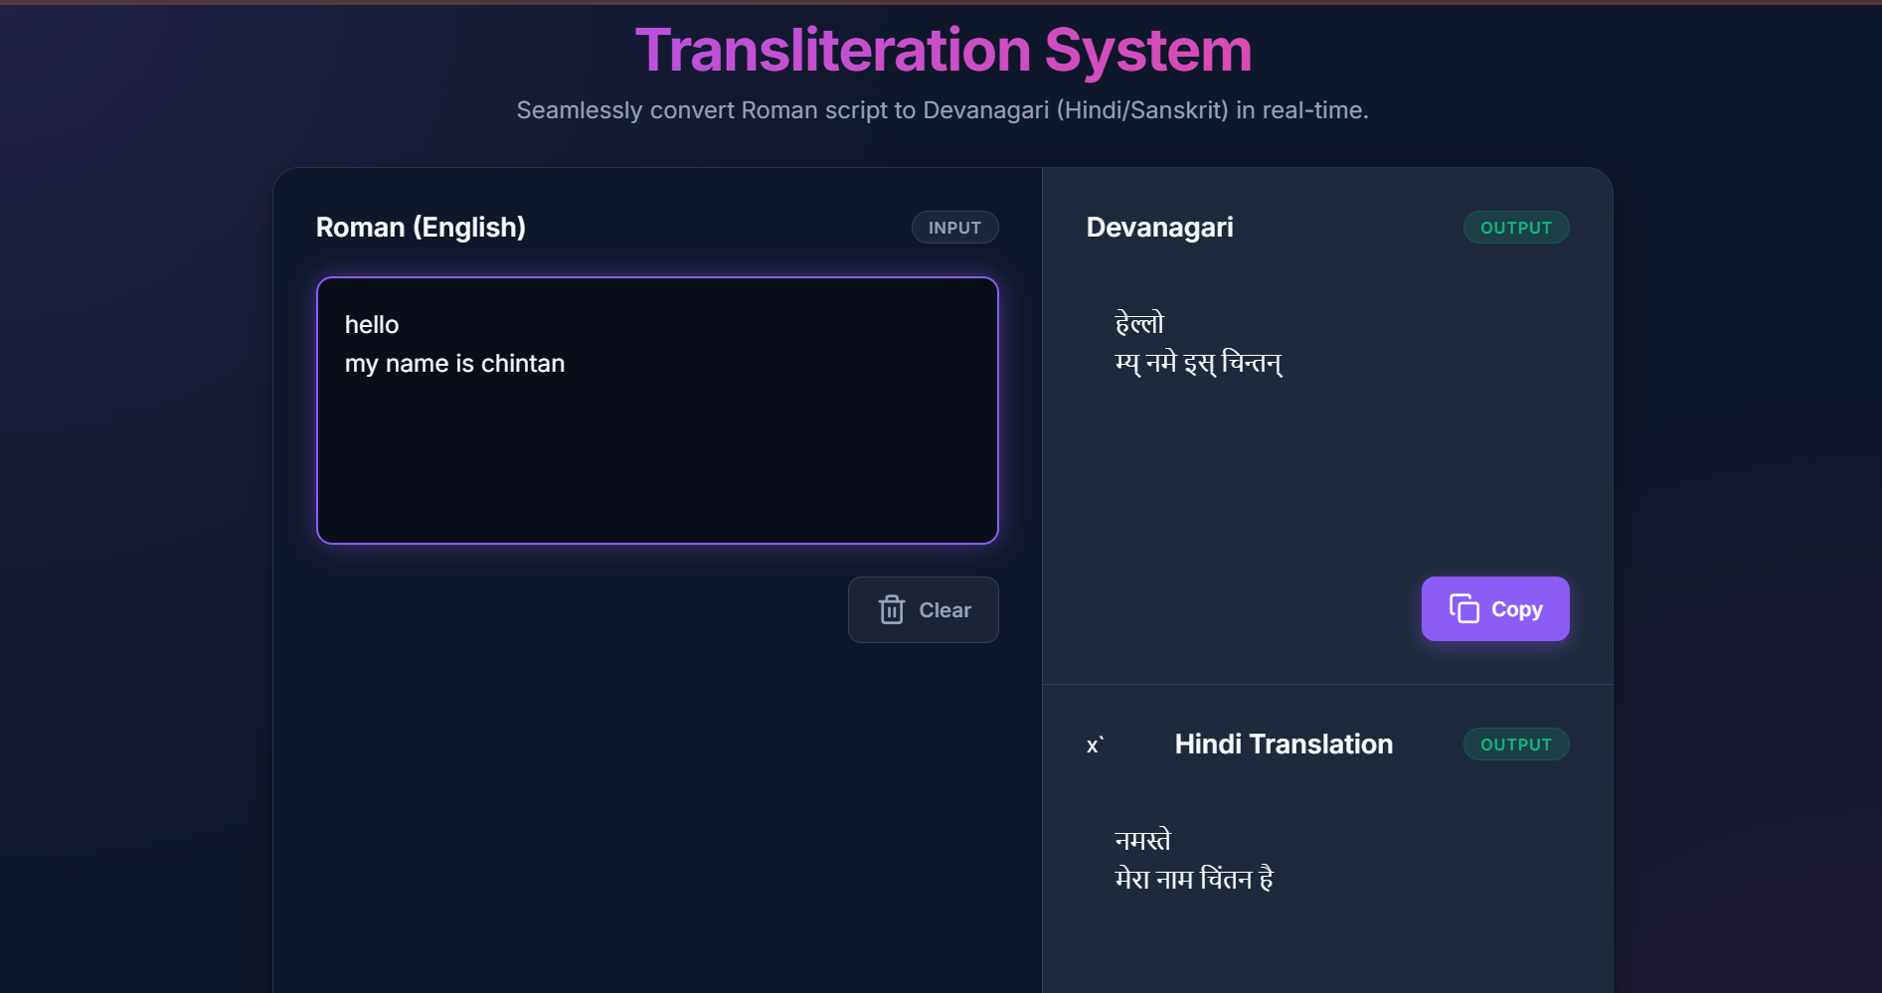Click the INPUT badge on the Roman panel
This screenshot has height=993, width=1882.
click(x=954, y=227)
